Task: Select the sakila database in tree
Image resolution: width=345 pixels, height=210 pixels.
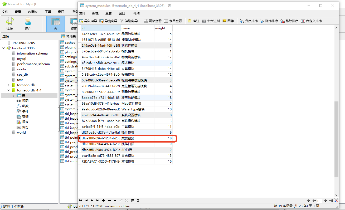Action: [x=21, y=69]
